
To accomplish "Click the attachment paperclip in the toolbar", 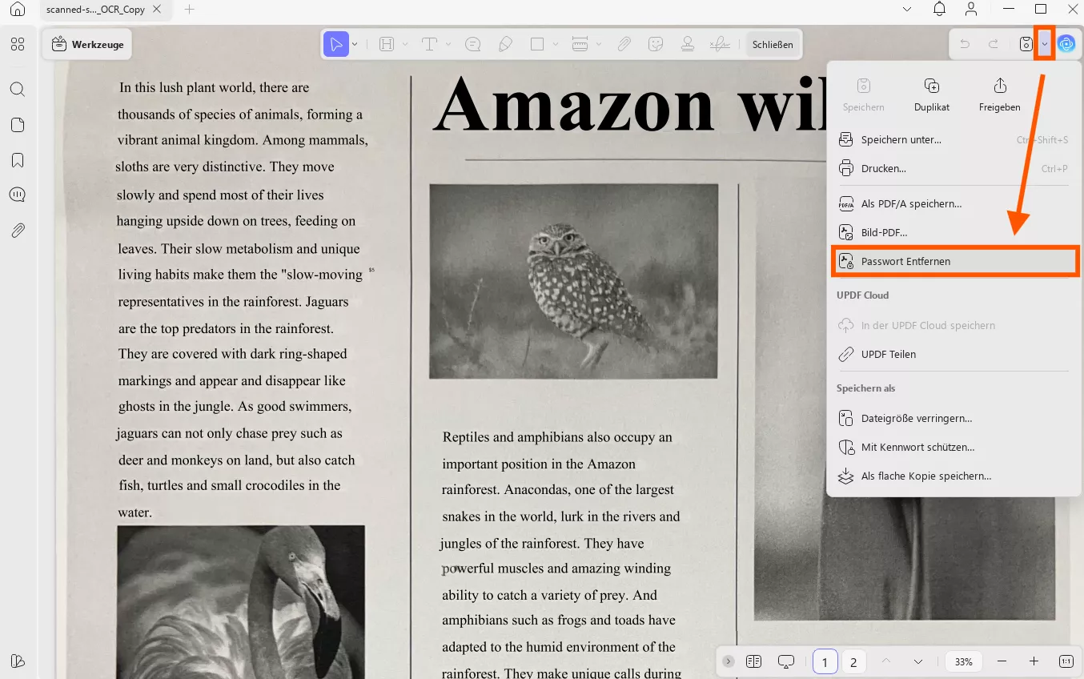I will tap(624, 45).
